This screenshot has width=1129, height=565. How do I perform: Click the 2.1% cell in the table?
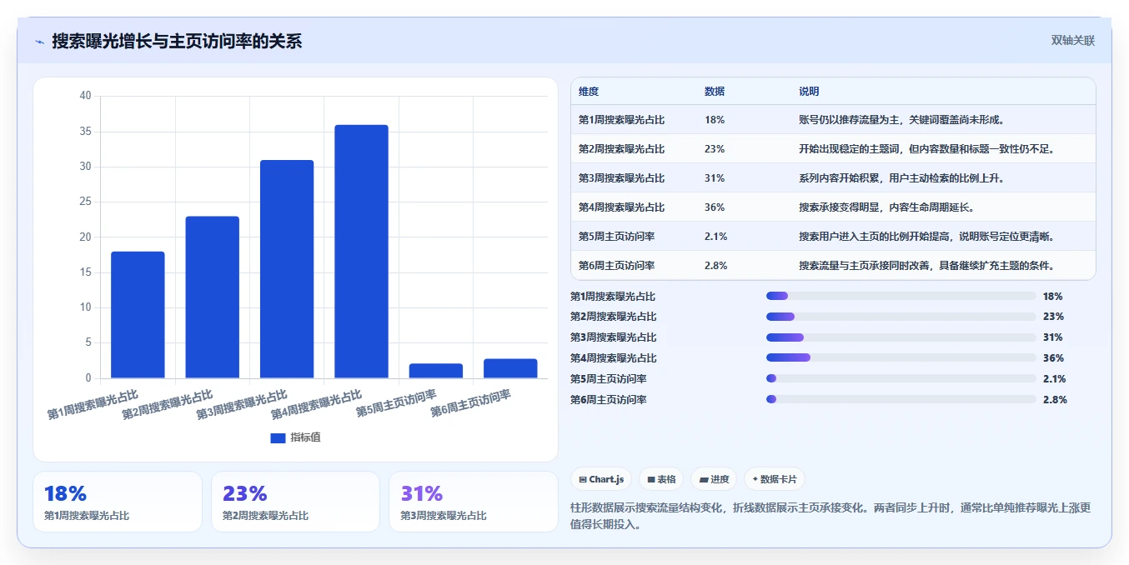coord(716,237)
